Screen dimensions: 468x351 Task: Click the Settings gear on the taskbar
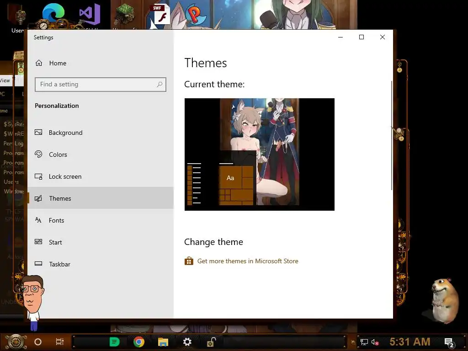tap(187, 342)
